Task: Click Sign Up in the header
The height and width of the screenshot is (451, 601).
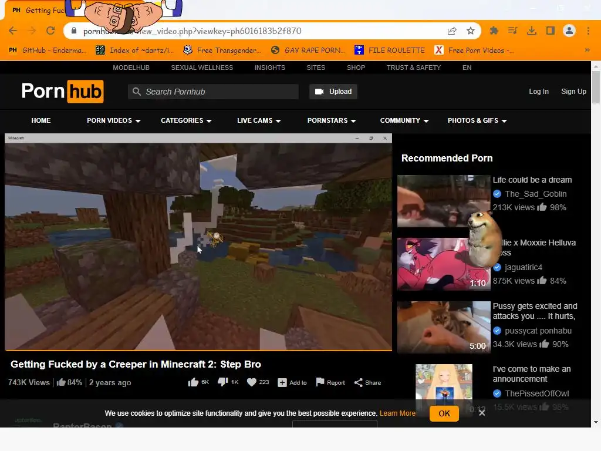Action: tap(573, 92)
